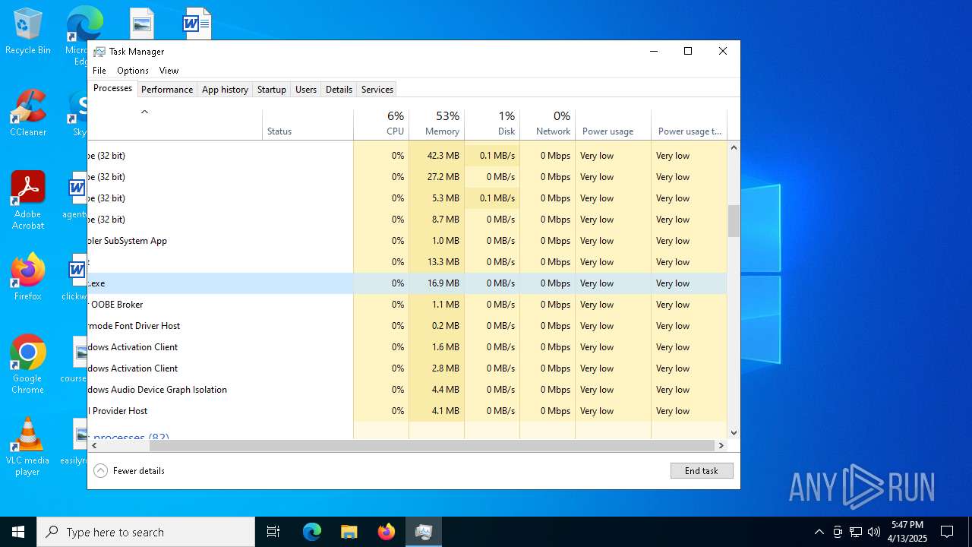This screenshot has height=547, width=972.
Task: Click vertical scrollbar down arrow
Action: (734, 433)
